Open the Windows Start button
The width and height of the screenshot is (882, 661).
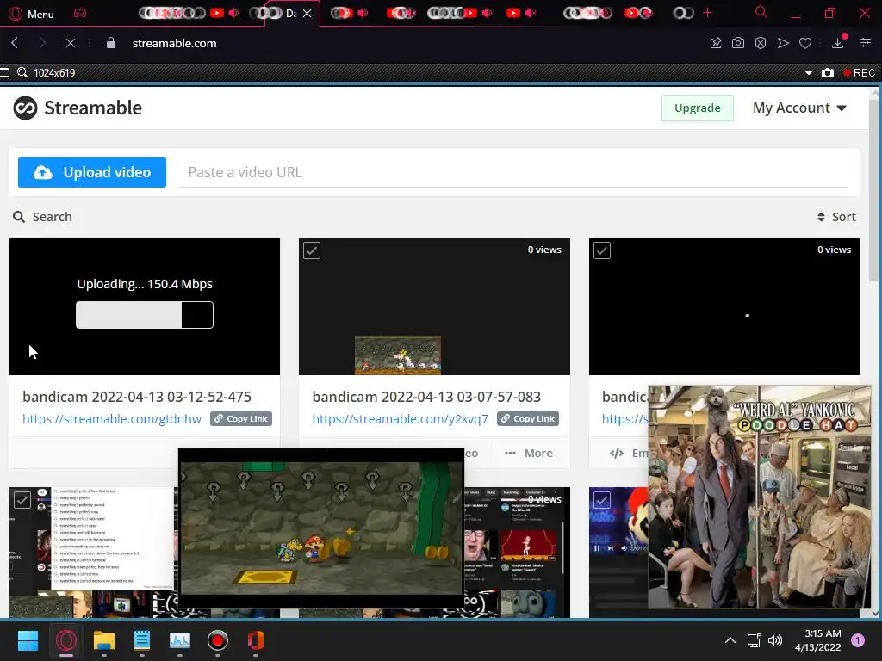coord(28,640)
